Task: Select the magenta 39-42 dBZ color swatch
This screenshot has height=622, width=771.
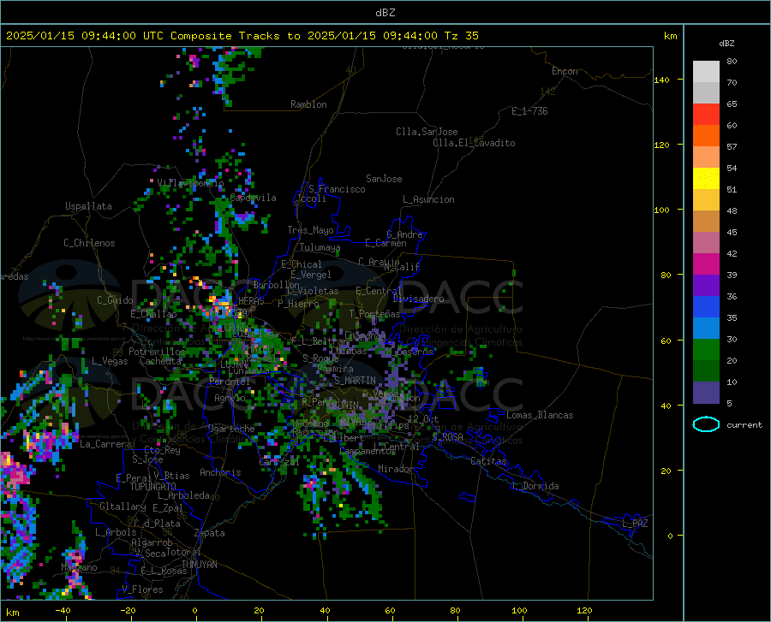Action: tap(706, 264)
